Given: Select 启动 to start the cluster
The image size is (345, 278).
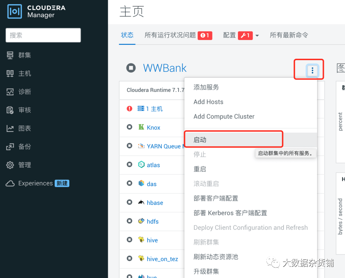Looking at the screenshot, I should 251,140.
